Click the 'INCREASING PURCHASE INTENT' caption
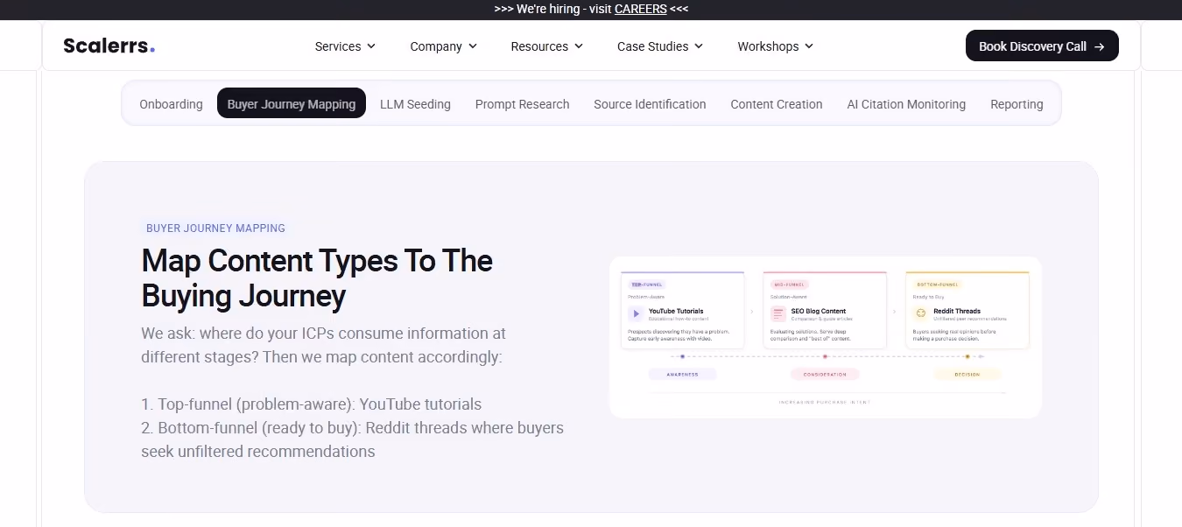 (x=825, y=402)
